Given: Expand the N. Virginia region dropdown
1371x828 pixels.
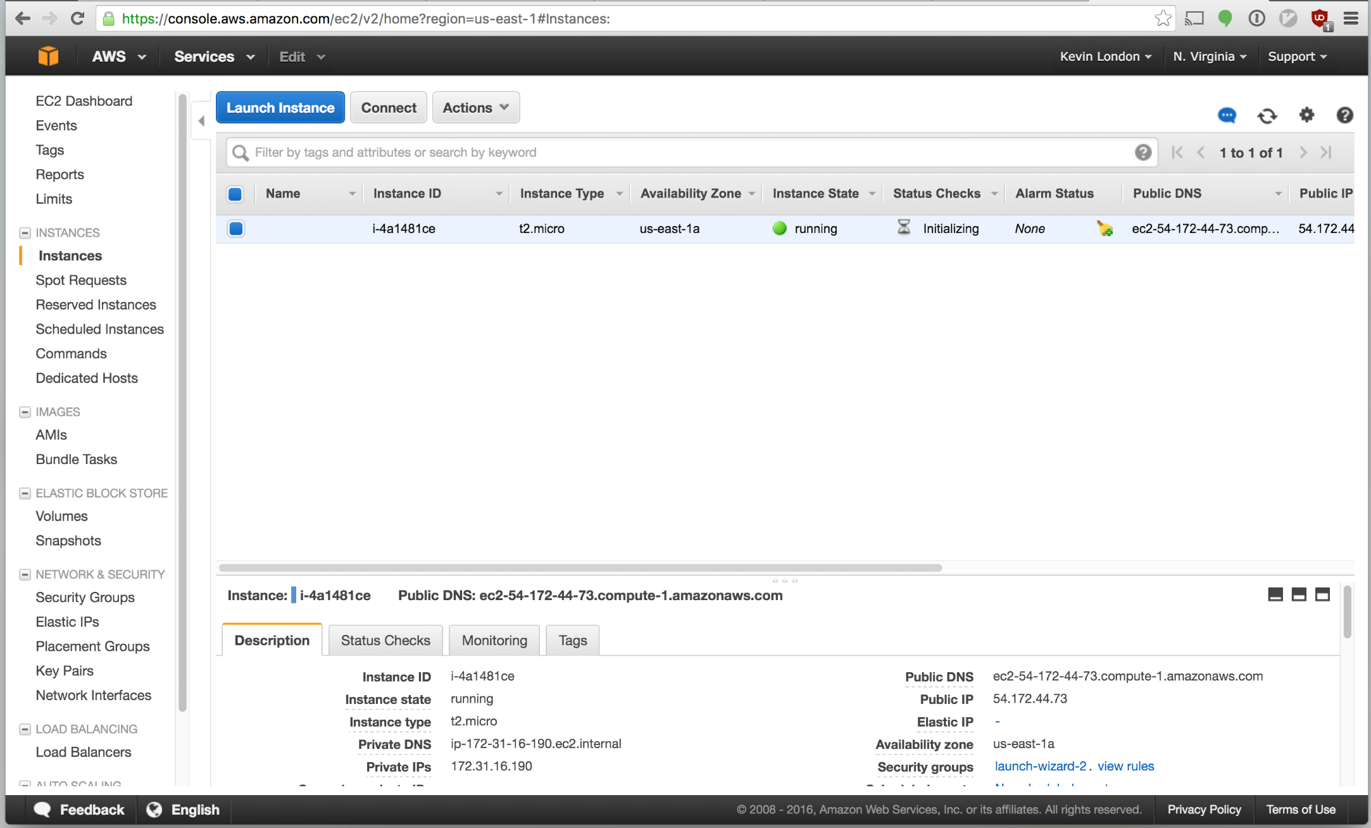Looking at the screenshot, I should [x=1210, y=56].
